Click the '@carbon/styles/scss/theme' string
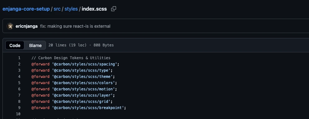This screenshot has height=119, width=309. pos(82,77)
